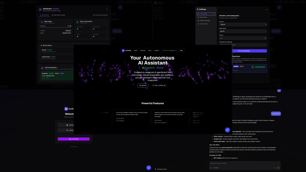Close the Settings window
This screenshot has width=306, height=172.
(x=266, y=9)
